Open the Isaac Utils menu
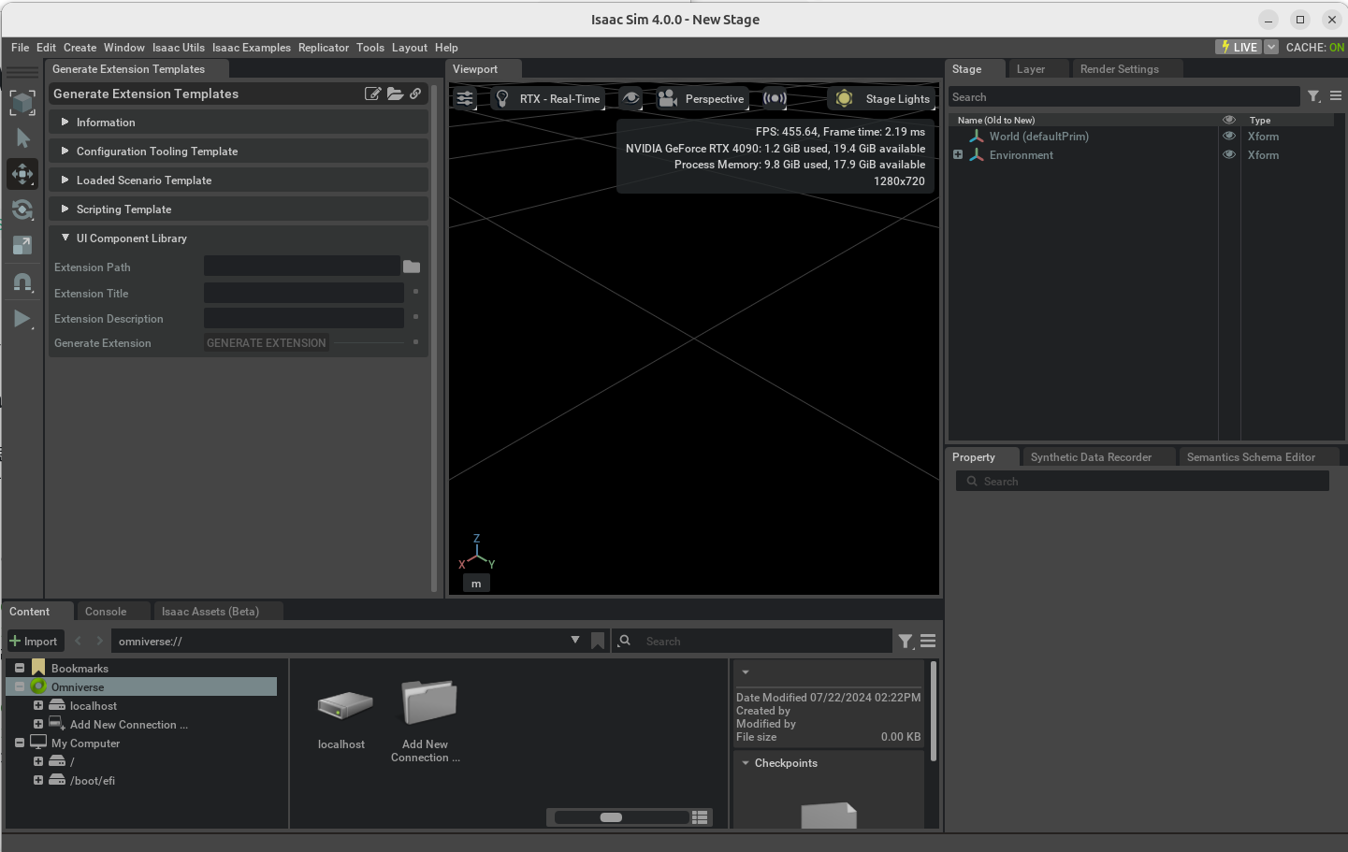 coord(179,48)
